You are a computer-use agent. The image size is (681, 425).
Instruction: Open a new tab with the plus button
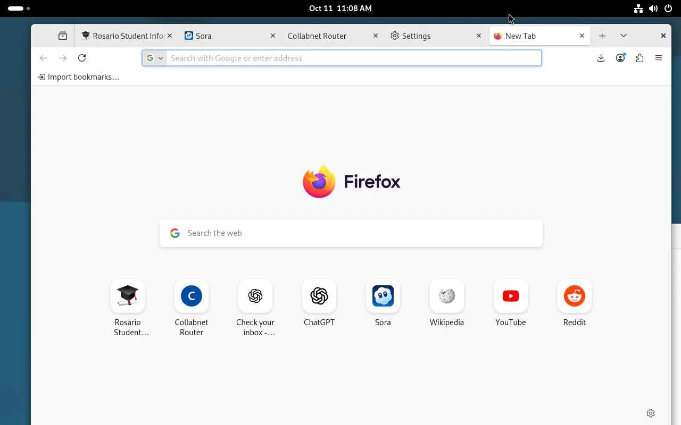click(602, 36)
